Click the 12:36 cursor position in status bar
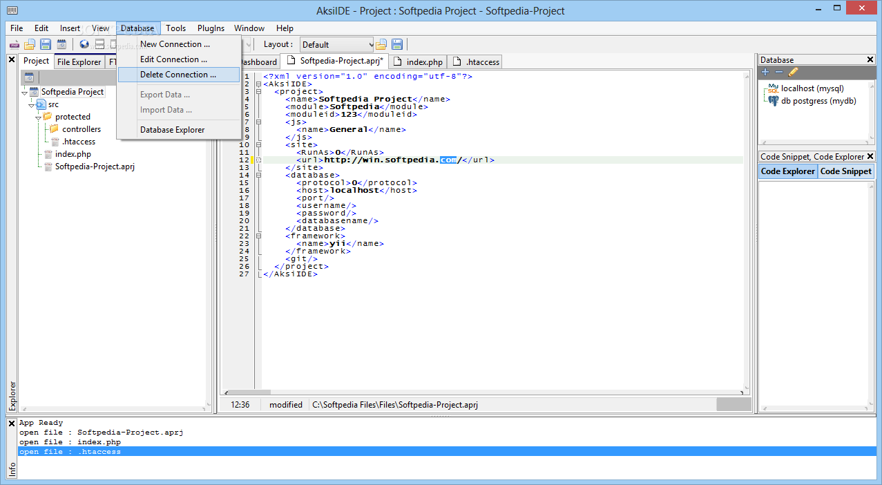 coord(240,405)
